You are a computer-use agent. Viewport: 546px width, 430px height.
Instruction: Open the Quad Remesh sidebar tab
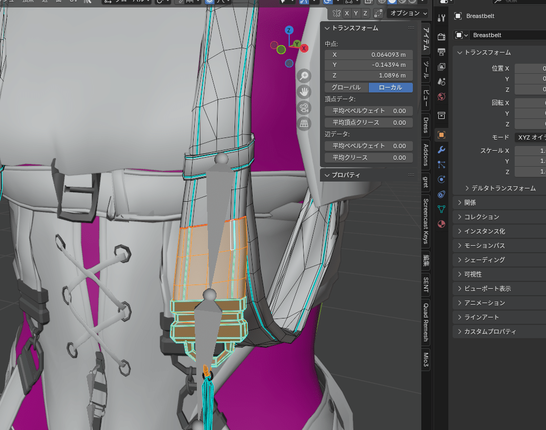point(426,322)
